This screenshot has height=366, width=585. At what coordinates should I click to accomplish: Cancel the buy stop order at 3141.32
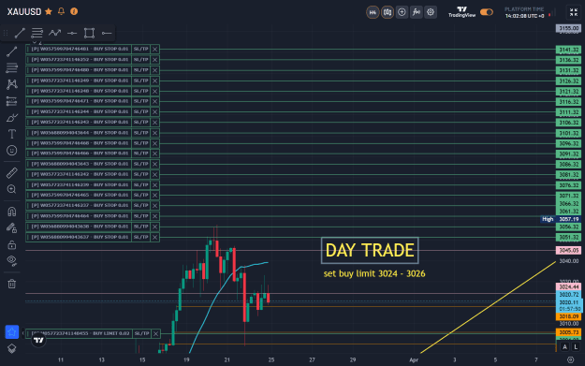pyautogui.click(x=154, y=49)
